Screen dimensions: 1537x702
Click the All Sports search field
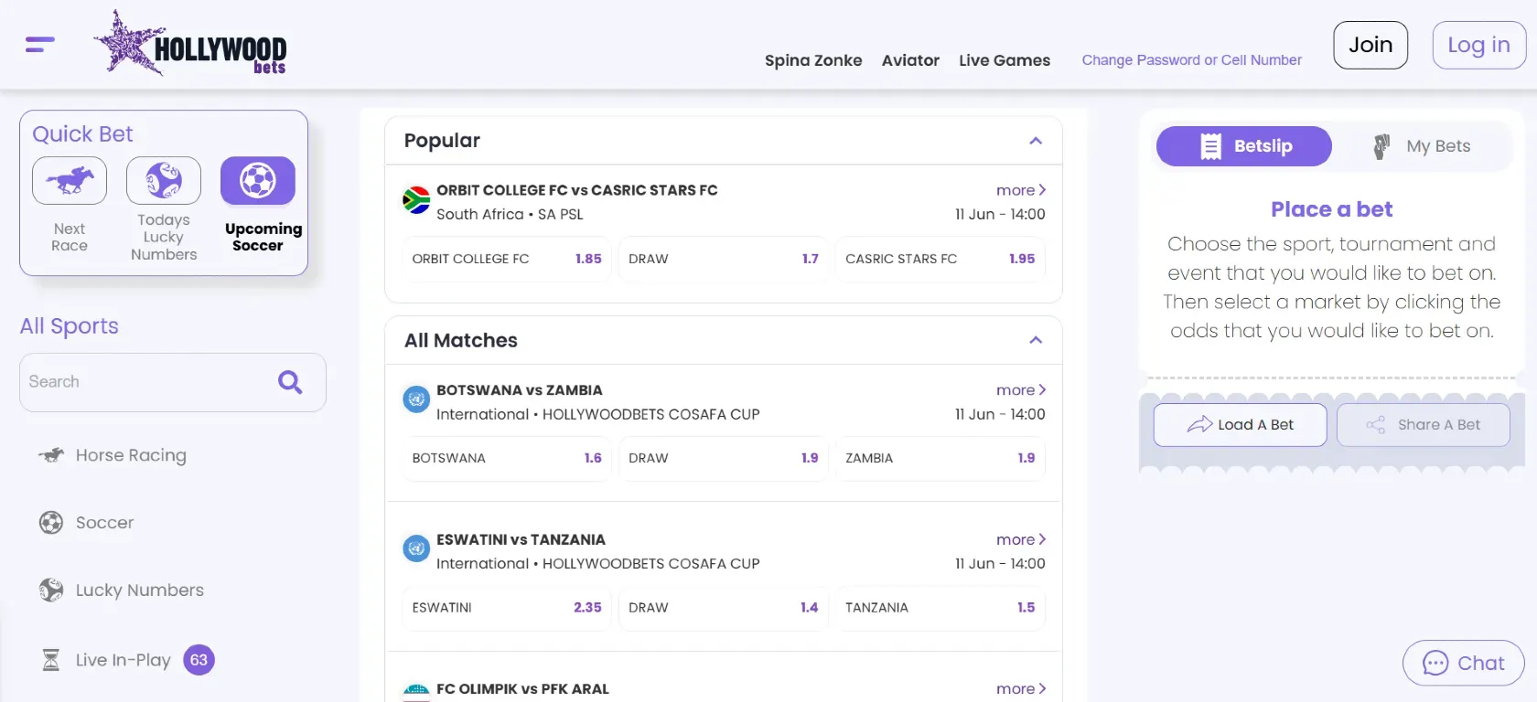pyautogui.click(x=173, y=382)
